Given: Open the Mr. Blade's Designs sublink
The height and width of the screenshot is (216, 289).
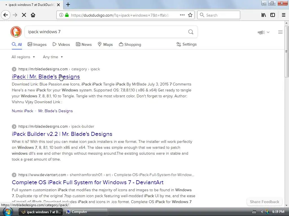Looking at the screenshot, I should pyautogui.click(x=56, y=111).
